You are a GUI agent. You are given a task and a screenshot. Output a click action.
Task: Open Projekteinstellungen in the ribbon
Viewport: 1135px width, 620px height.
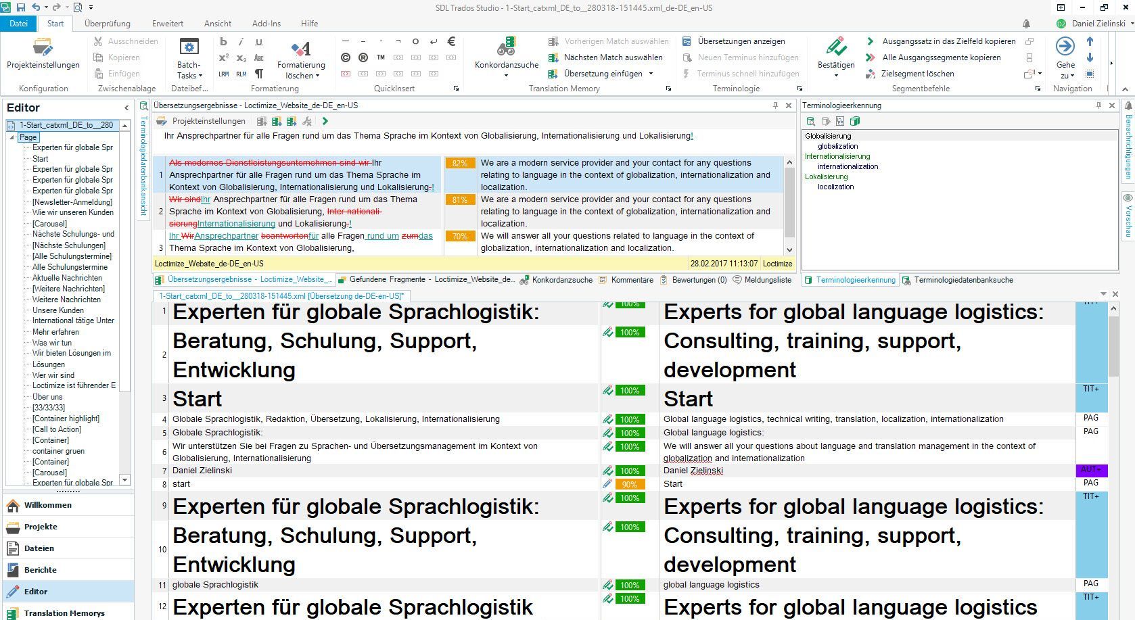pyautogui.click(x=43, y=54)
